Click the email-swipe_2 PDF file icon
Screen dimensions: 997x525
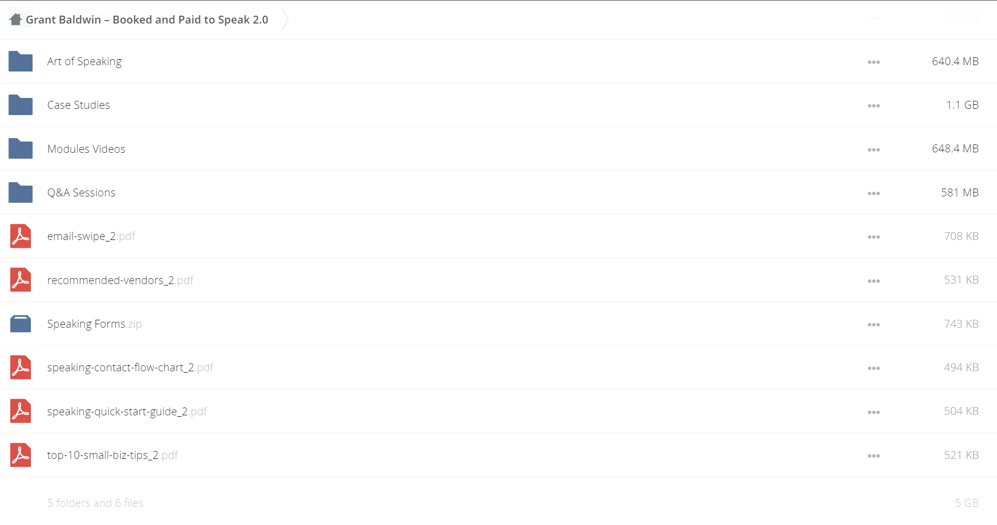[21, 236]
